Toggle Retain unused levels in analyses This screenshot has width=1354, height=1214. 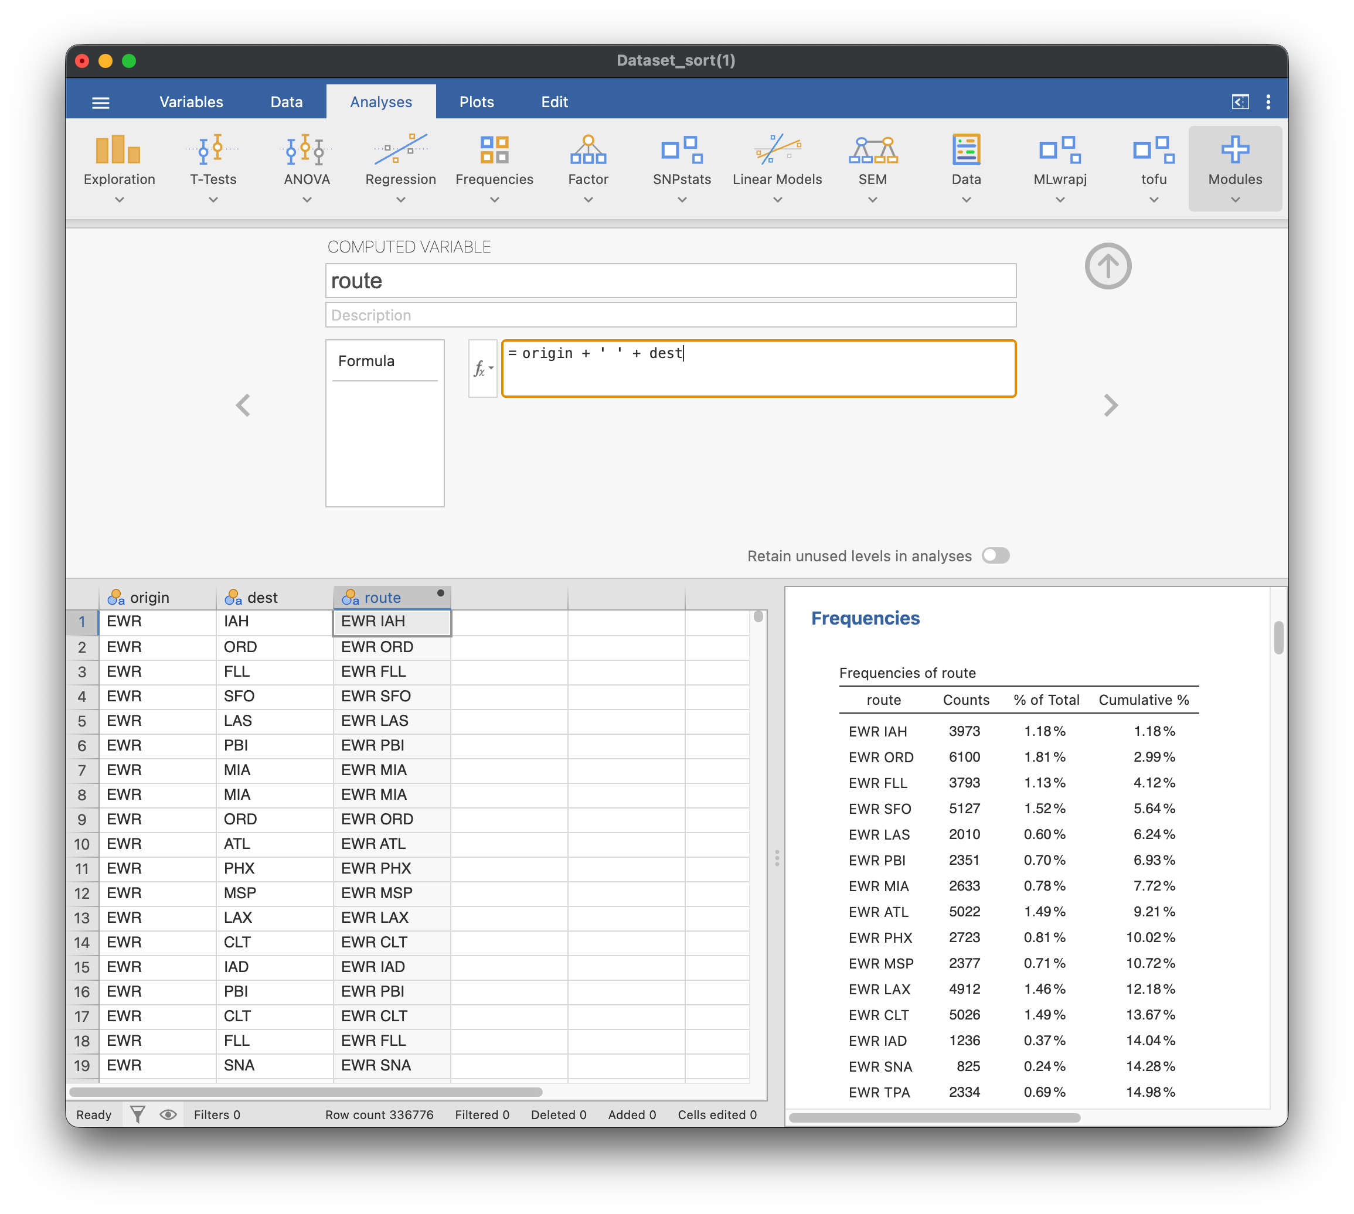995,555
